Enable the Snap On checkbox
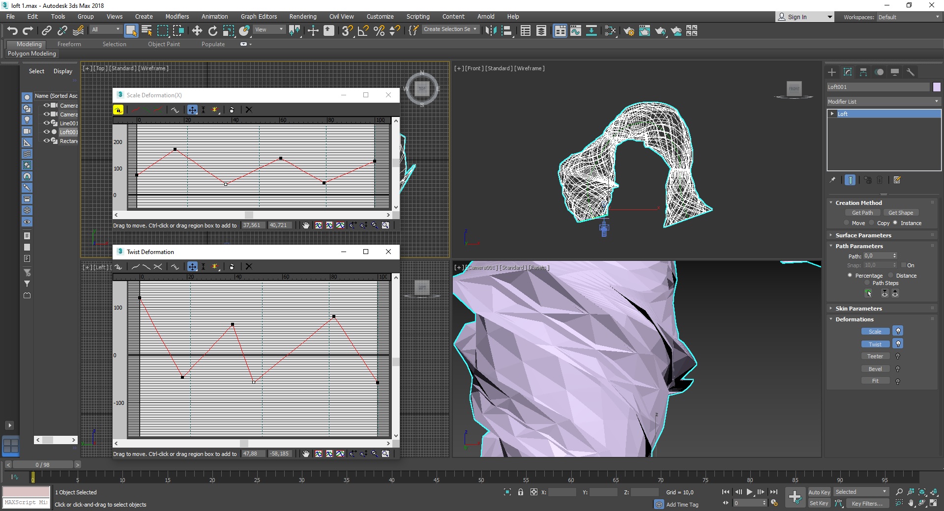Viewport: 944px width, 511px height. (903, 265)
